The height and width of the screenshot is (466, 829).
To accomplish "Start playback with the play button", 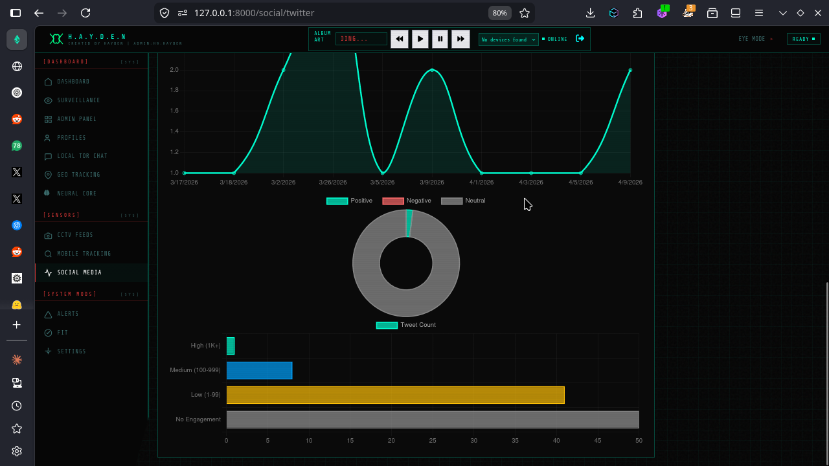I will (420, 39).
